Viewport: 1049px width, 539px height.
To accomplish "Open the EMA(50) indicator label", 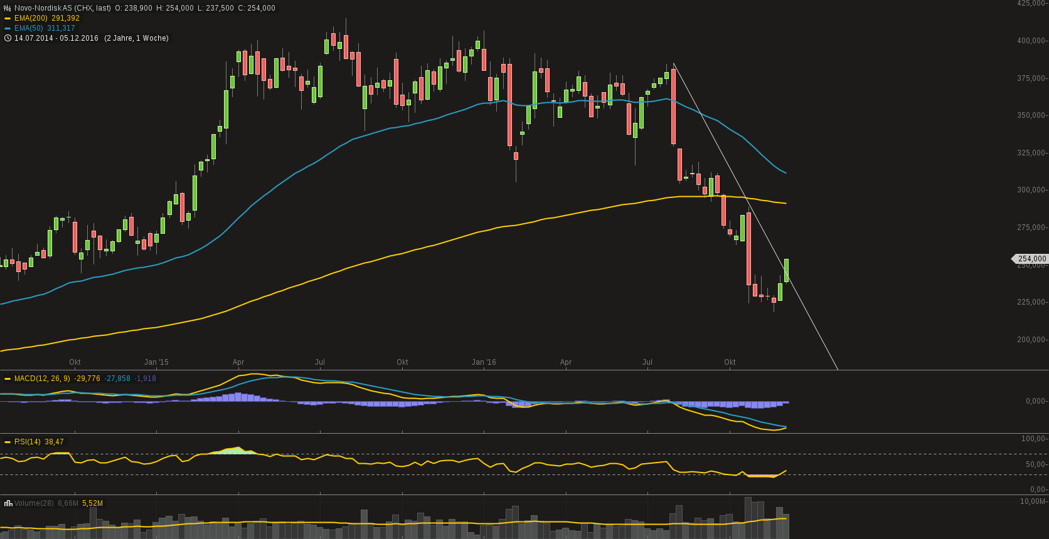I will coord(29,28).
